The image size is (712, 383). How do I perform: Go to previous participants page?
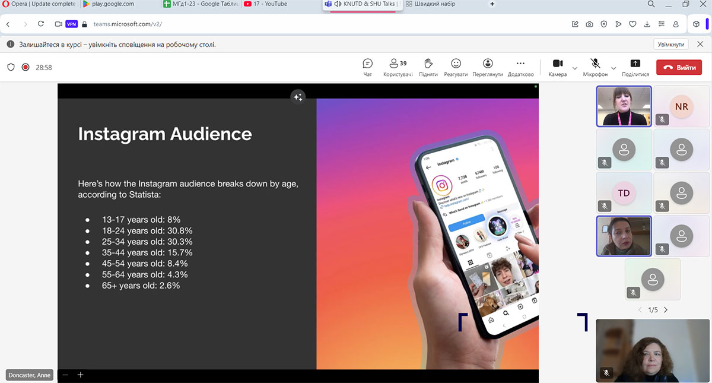[640, 310]
